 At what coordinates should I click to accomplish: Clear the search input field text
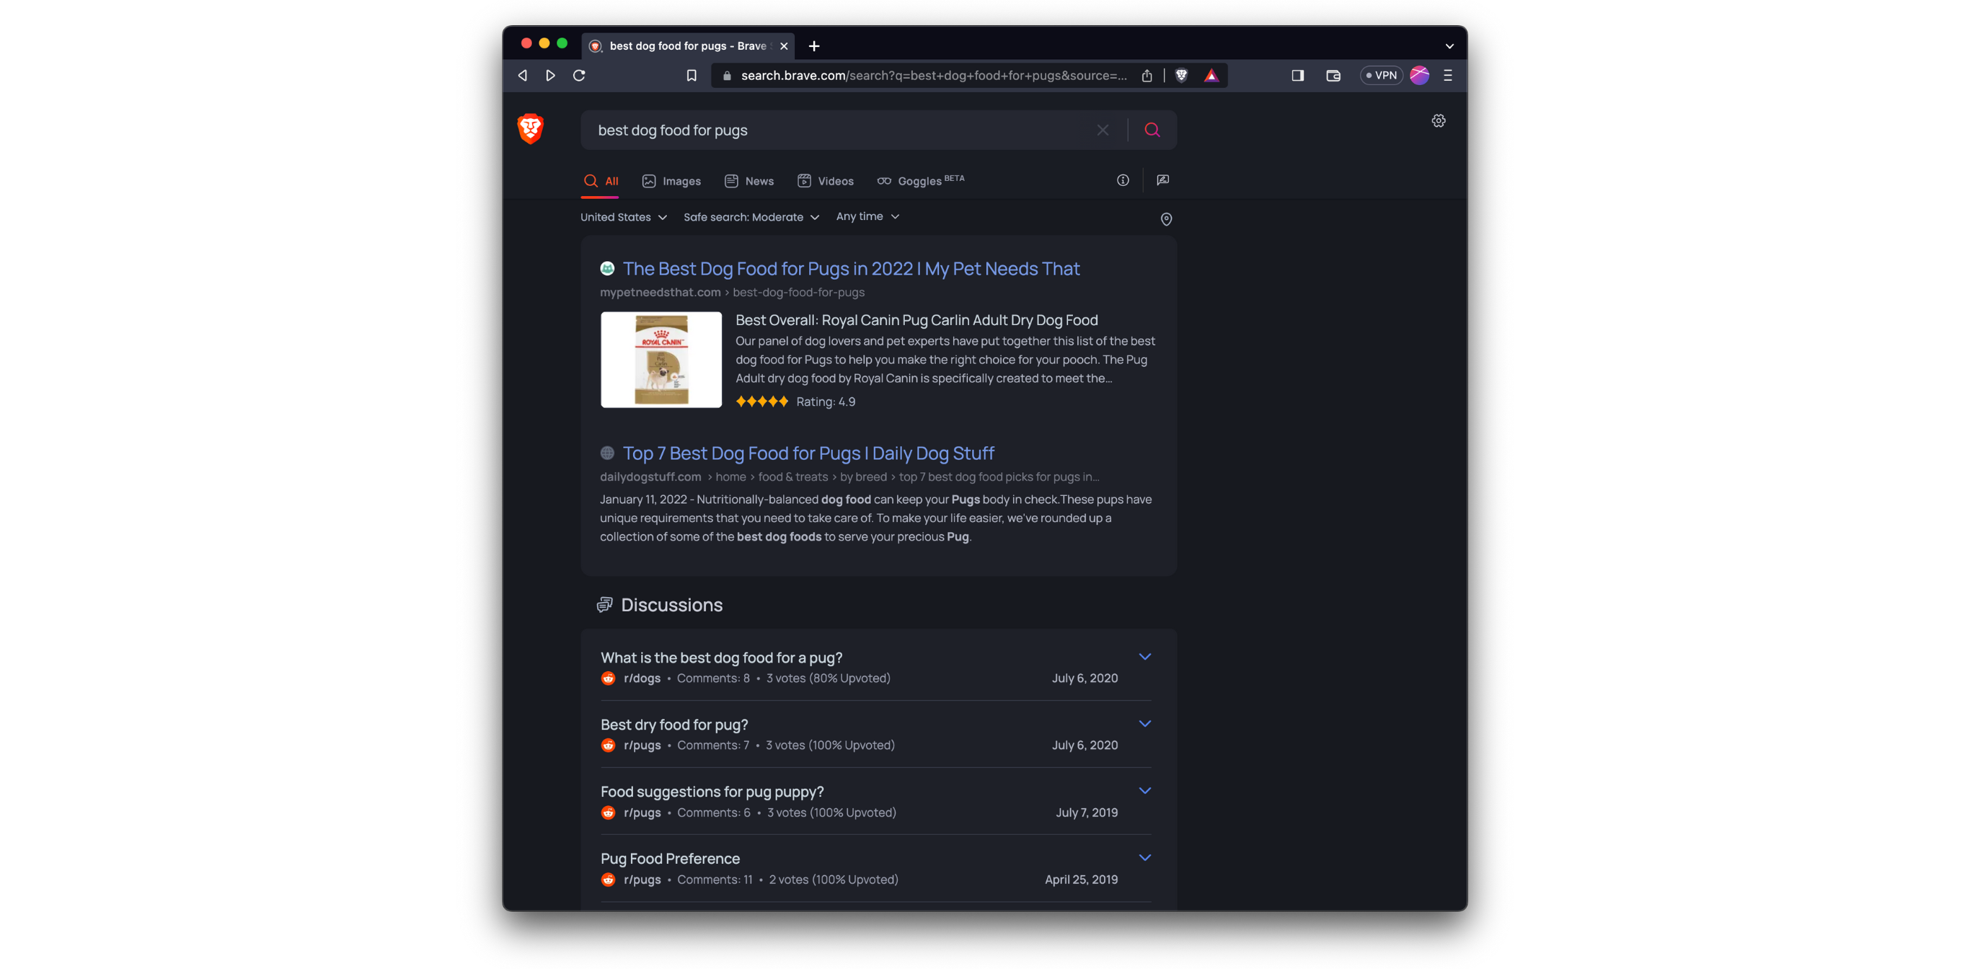coord(1103,130)
